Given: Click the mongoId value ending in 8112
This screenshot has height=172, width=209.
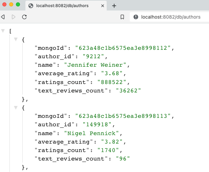Looking at the screenshot, I should [x=123, y=48].
